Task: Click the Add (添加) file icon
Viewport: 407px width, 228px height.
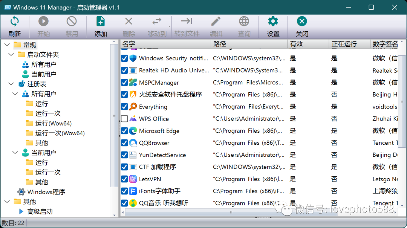Action: pyautogui.click(x=101, y=21)
